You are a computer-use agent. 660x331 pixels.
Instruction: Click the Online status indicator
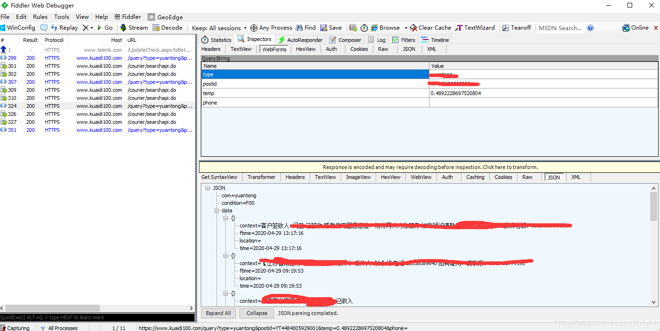click(635, 28)
